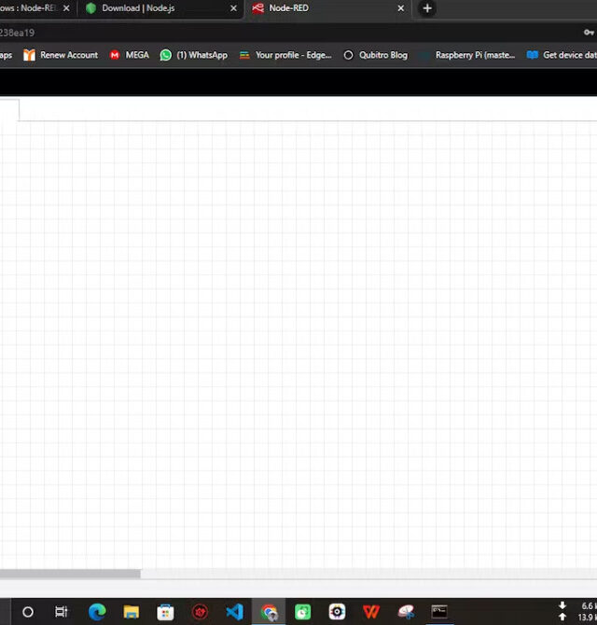Open Microsoft Edge from the taskbar
The image size is (597, 625).
[97, 612]
